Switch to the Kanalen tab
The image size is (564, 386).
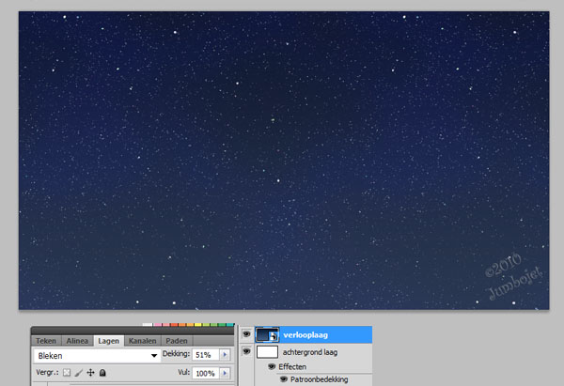tap(143, 341)
